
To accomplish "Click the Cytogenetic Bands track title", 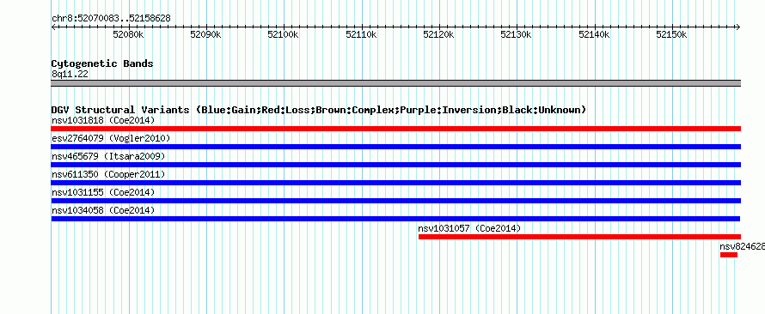I will tap(102, 63).
